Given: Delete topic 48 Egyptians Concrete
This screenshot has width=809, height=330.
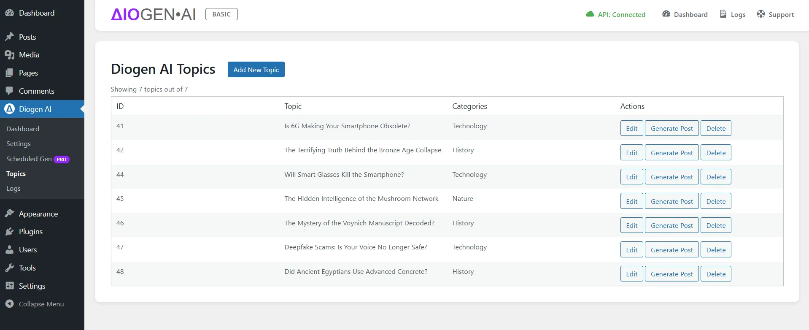Looking at the screenshot, I should tap(716, 274).
